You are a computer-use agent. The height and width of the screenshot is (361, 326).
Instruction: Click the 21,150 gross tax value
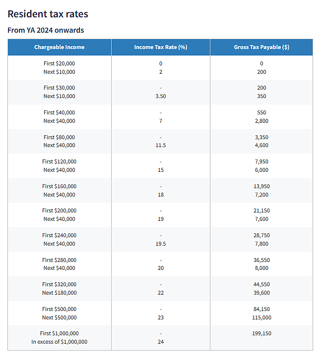pyautogui.click(x=261, y=210)
